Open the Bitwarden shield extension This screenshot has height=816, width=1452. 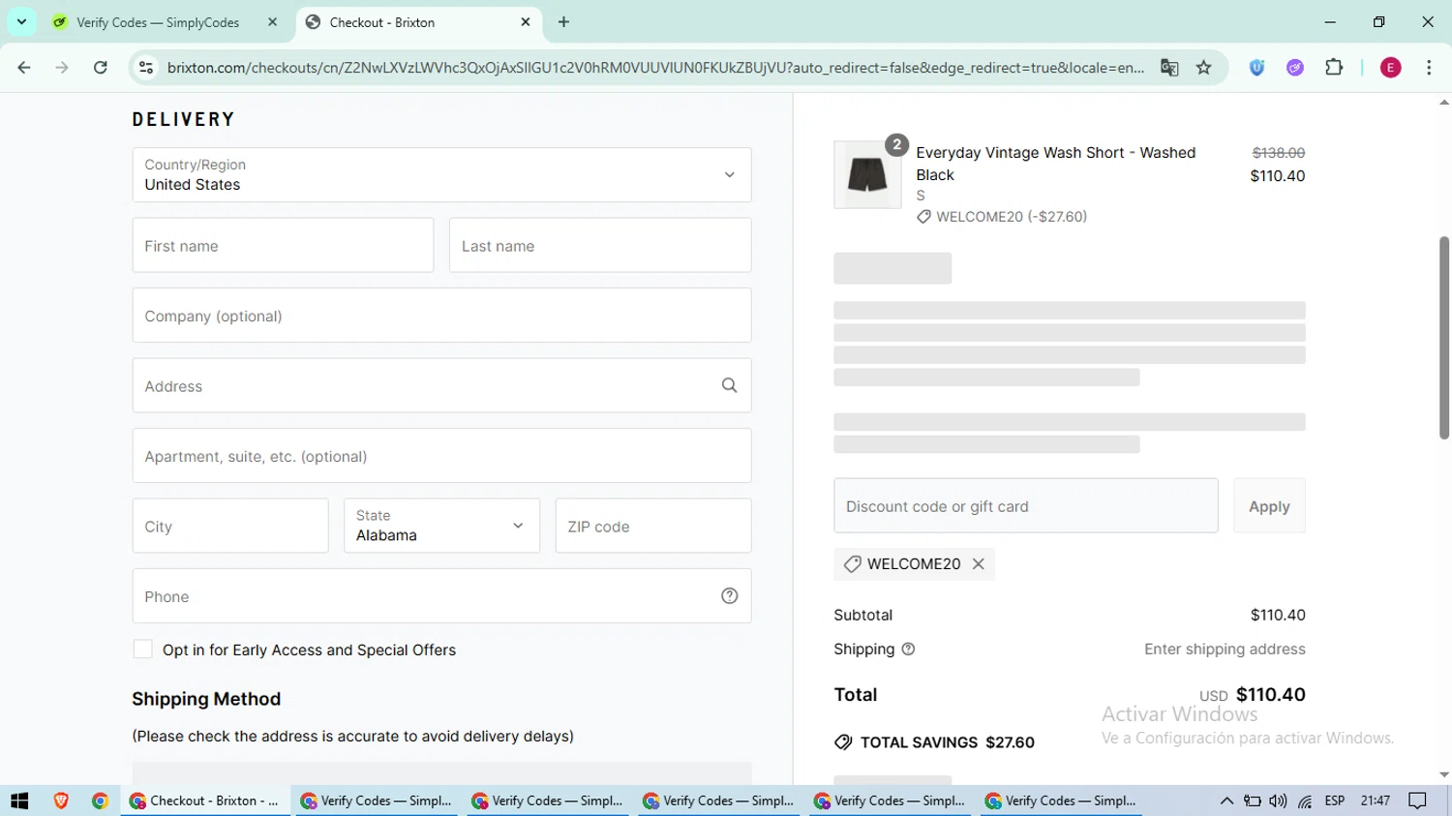pos(1256,68)
